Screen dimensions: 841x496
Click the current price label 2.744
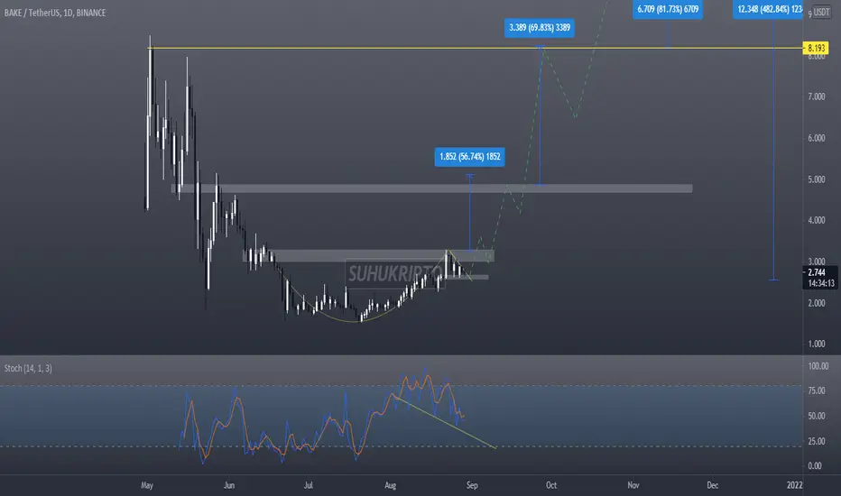(817, 272)
